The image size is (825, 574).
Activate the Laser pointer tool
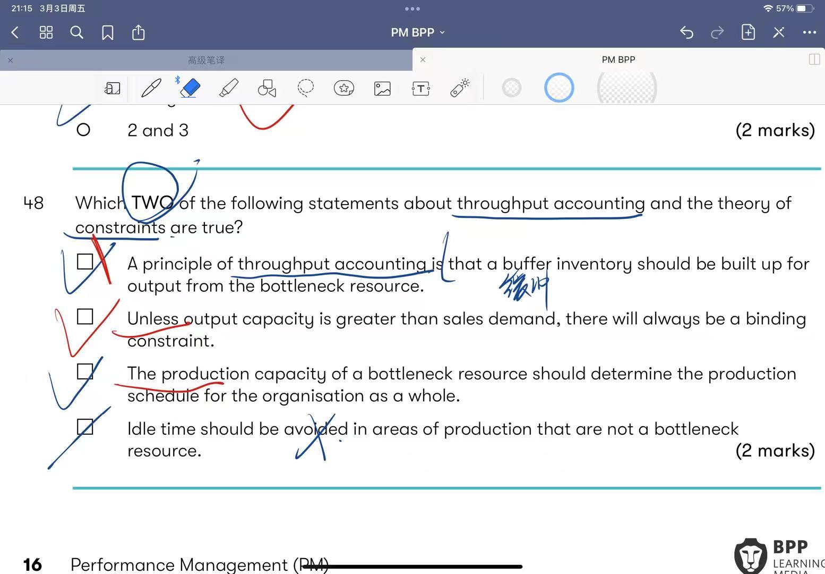460,88
